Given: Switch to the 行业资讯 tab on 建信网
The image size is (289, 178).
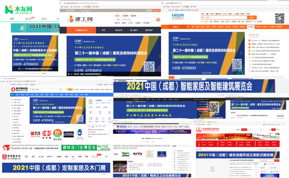Looking at the screenshot, I should 251,27.
